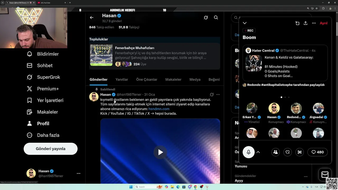Open browser tab search dropdown
Image resolution: width=338 pixels, height=190 pixels.
click(2, 3)
